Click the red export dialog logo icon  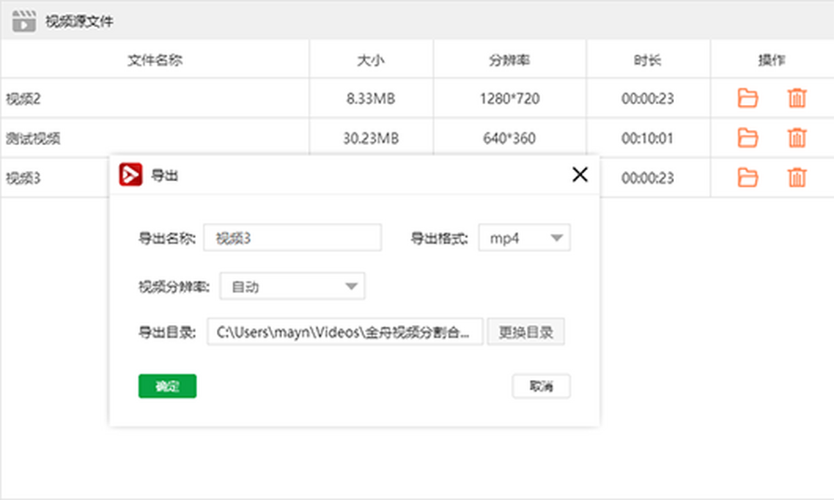(131, 174)
